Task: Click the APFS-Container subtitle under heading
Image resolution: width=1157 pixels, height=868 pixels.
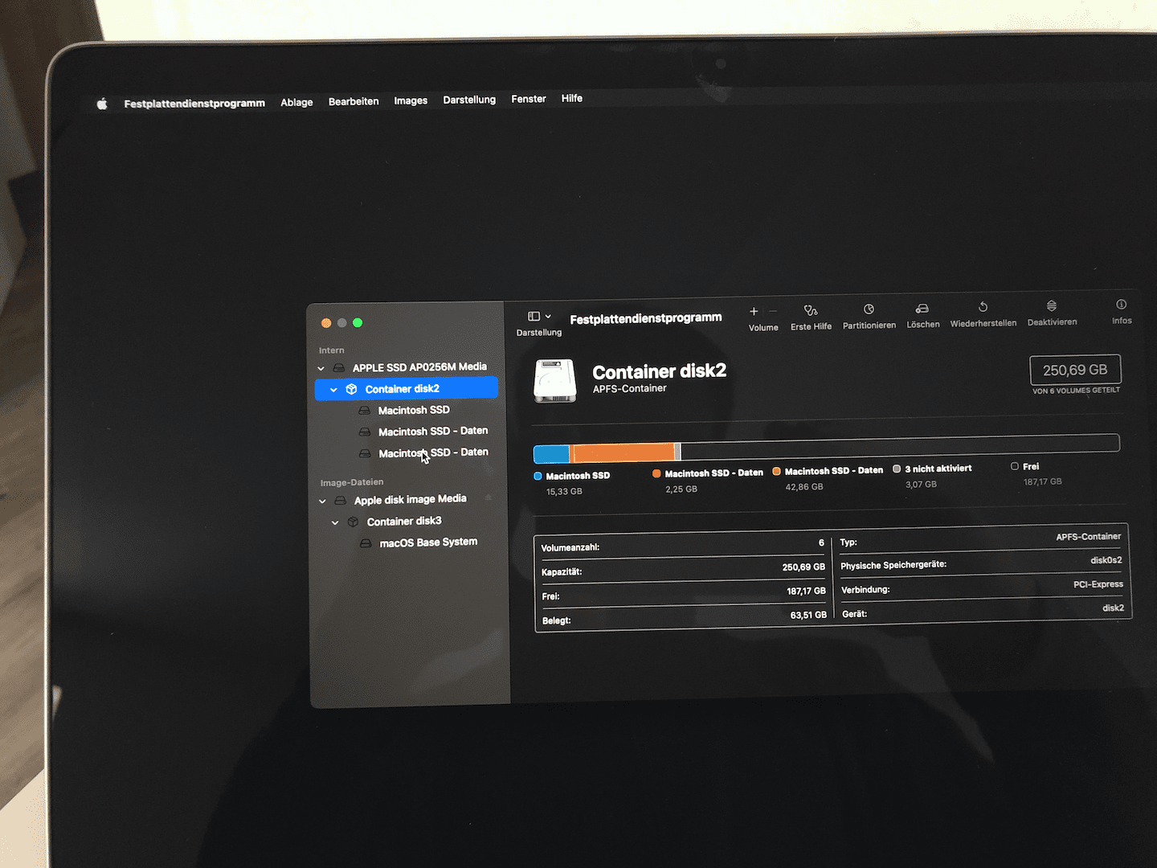Action: pyautogui.click(x=630, y=389)
